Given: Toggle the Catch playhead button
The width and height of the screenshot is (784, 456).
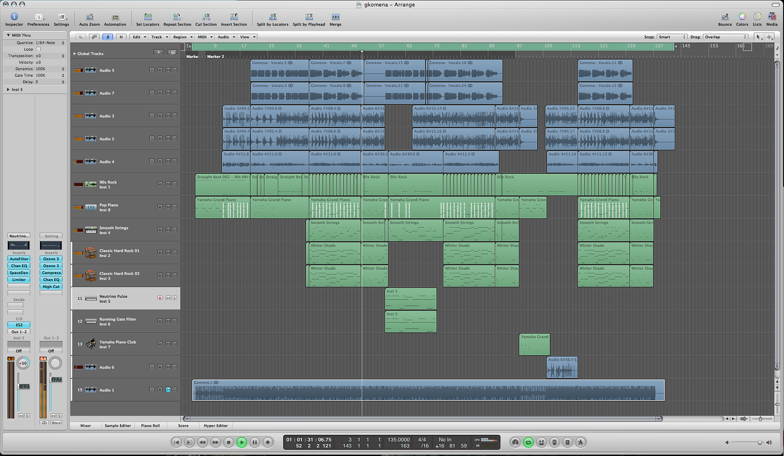Looking at the screenshot, I should pyautogui.click(x=108, y=37).
